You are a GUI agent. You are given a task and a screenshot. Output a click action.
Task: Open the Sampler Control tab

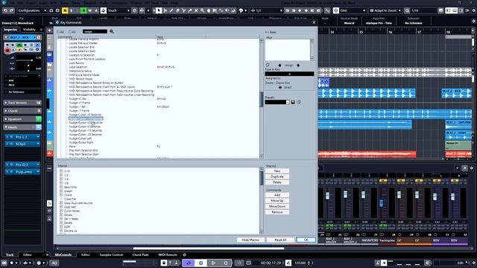pos(111,255)
